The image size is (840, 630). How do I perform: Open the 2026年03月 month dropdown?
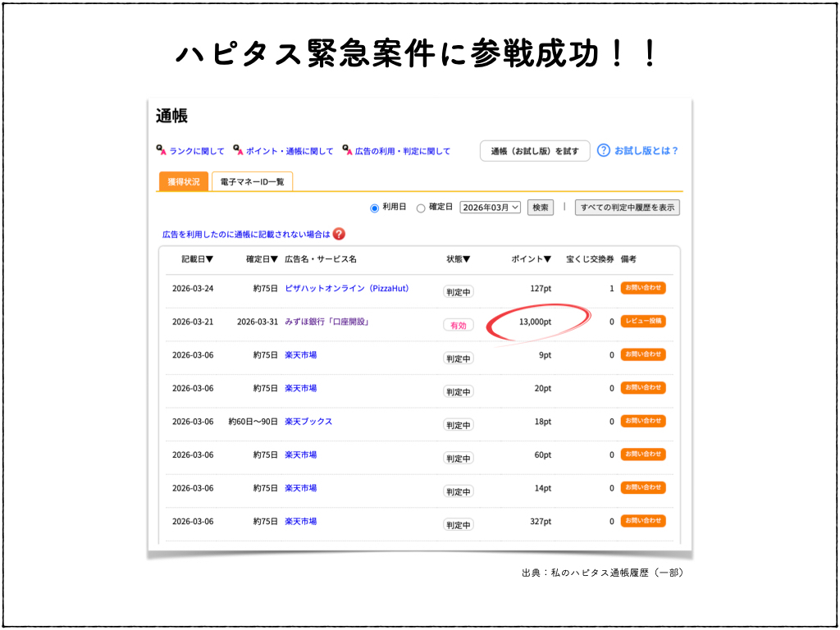491,208
